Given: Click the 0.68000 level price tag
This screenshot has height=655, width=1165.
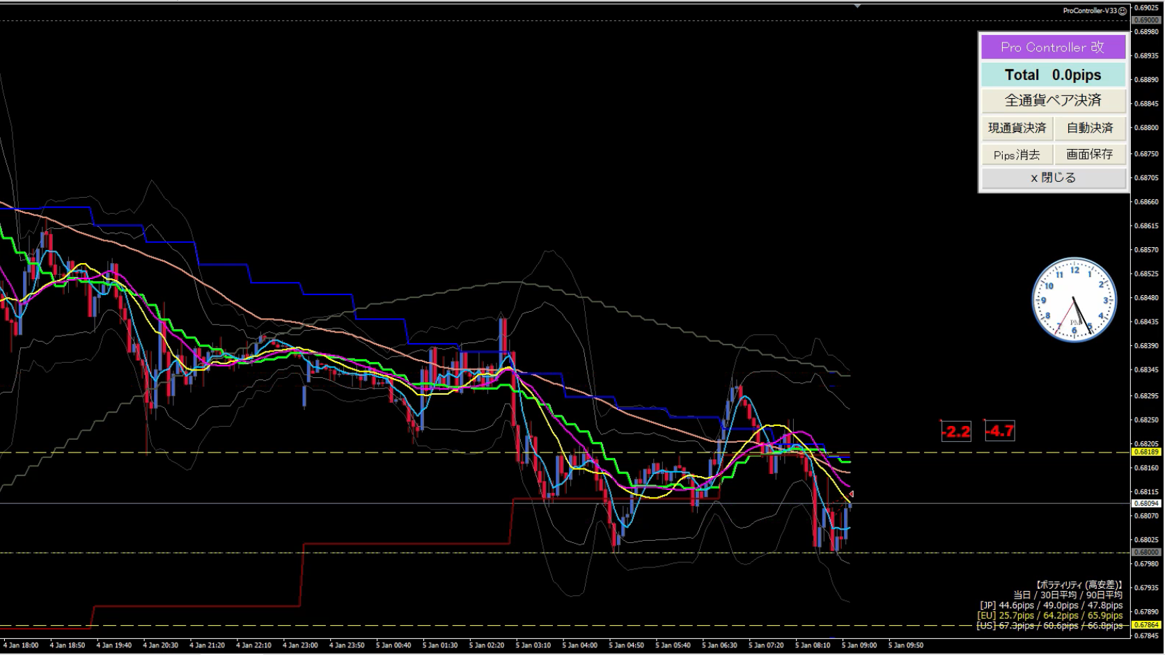Looking at the screenshot, I should pyautogui.click(x=1147, y=553).
